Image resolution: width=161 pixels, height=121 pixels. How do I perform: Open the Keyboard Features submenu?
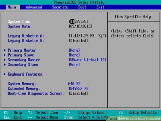(x=25, y=74)
